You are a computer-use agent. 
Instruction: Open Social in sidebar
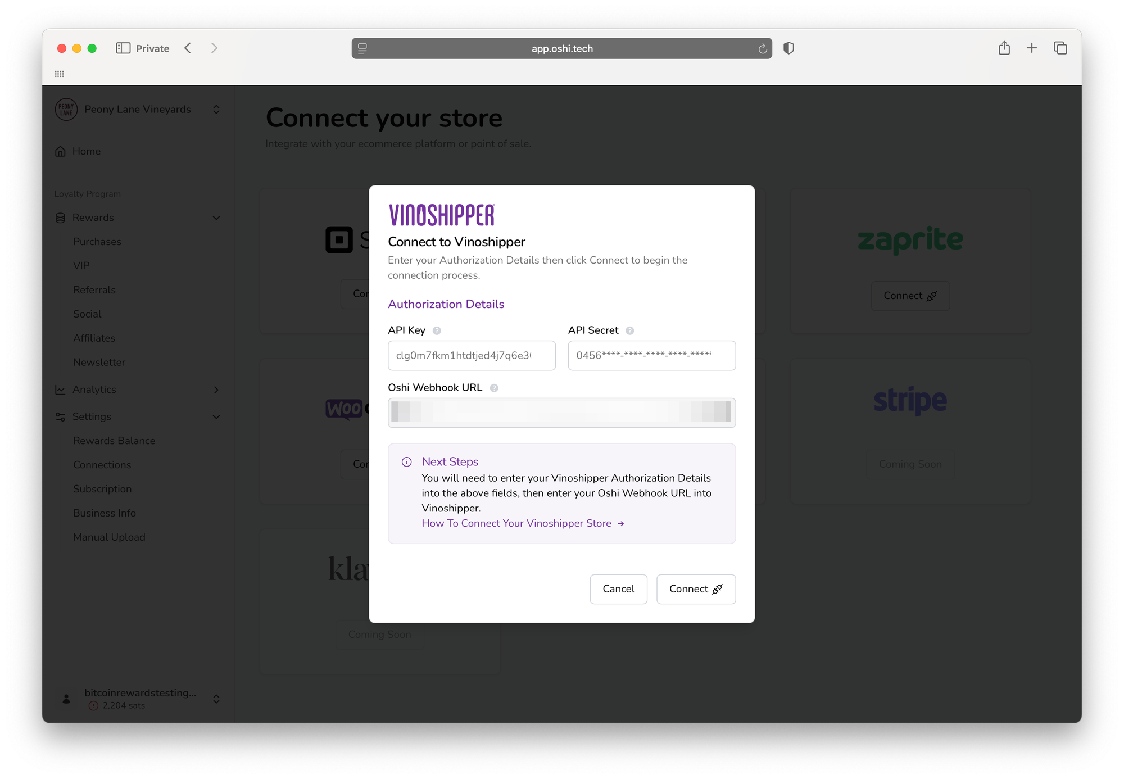point(87,314)
